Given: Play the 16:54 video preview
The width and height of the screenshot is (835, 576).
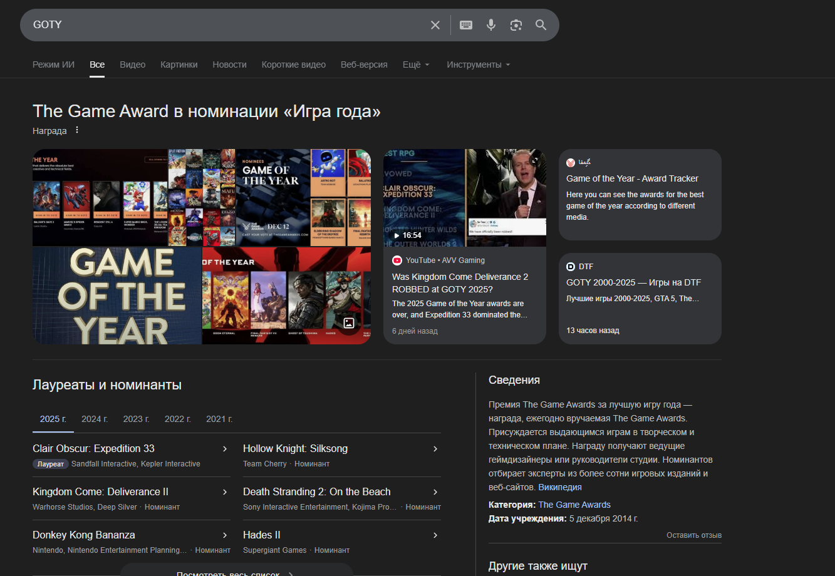Looking at the screenshot, I should tap(407, 235).
